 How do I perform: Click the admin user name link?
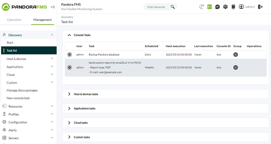pos(249,7)
